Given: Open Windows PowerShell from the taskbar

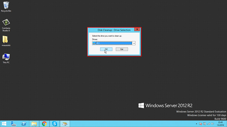Looking at the screenshot, I should [x=24, y=124].
